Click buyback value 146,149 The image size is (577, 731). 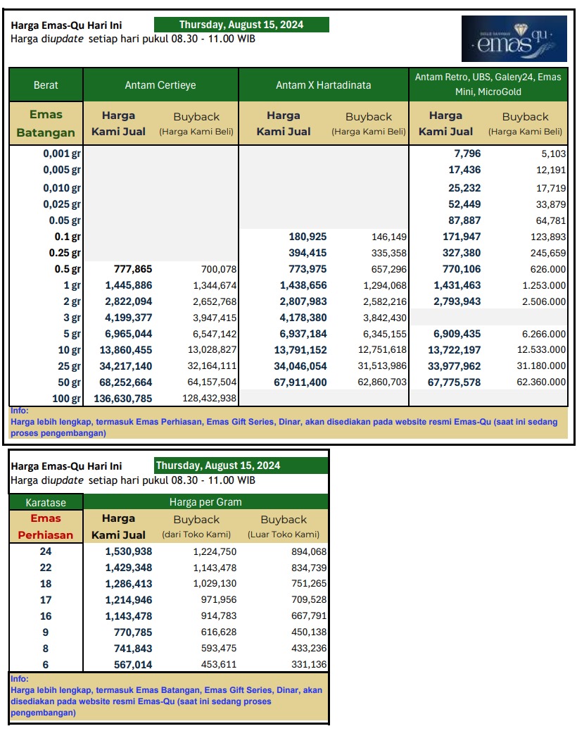point(389,237)
